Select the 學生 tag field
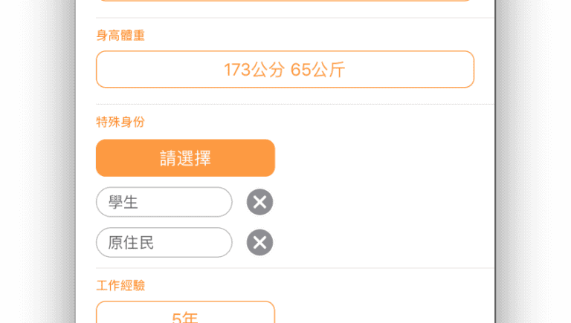Image resolution: width=571 pixels, height=323 pixels. pyautogui.click(x=164, y=202)
